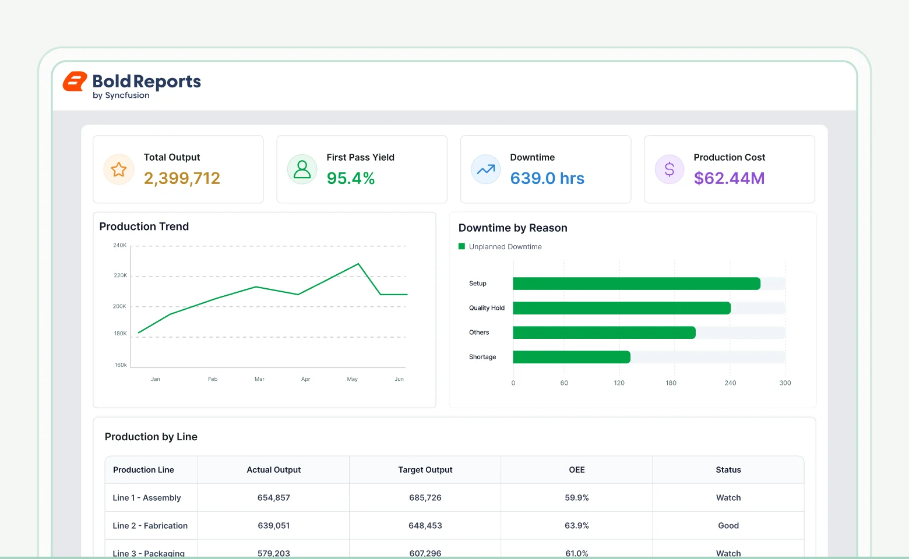The image size is (909, 559).
Task: Click the Watch status for Line 1 - Assembly
Action: click(x=728, y=498)
